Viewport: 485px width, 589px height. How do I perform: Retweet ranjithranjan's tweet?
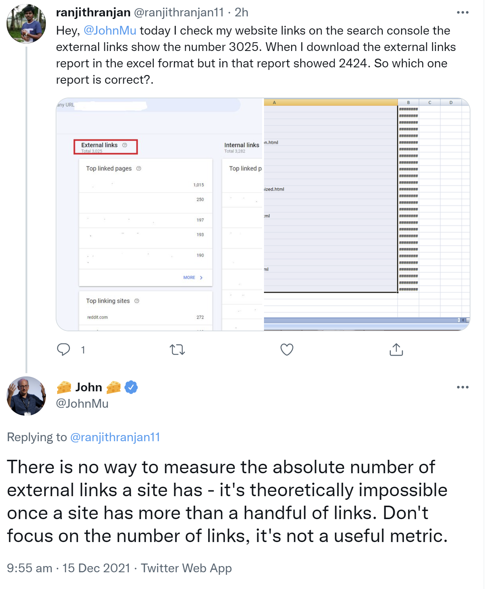pos(177,350)
